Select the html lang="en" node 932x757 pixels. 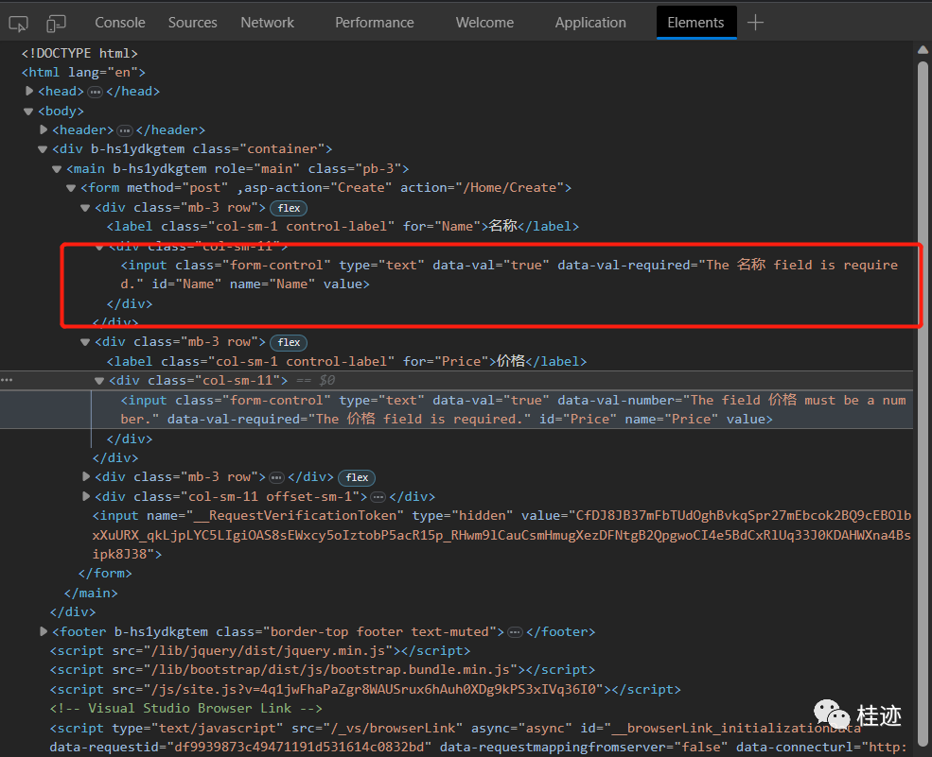coord(83,73)
